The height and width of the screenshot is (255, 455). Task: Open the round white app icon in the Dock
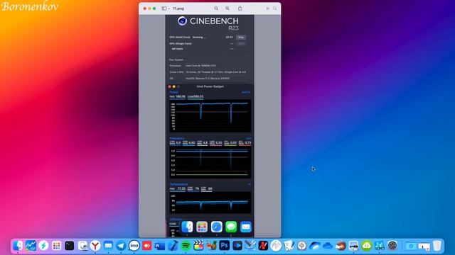tap(276, 246)
